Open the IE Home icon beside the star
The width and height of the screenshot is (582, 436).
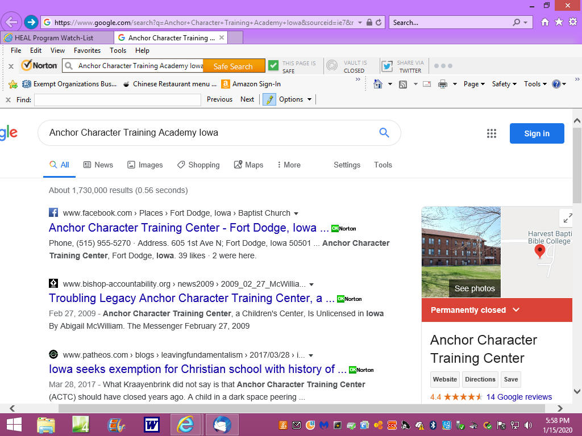click(545, 22)
